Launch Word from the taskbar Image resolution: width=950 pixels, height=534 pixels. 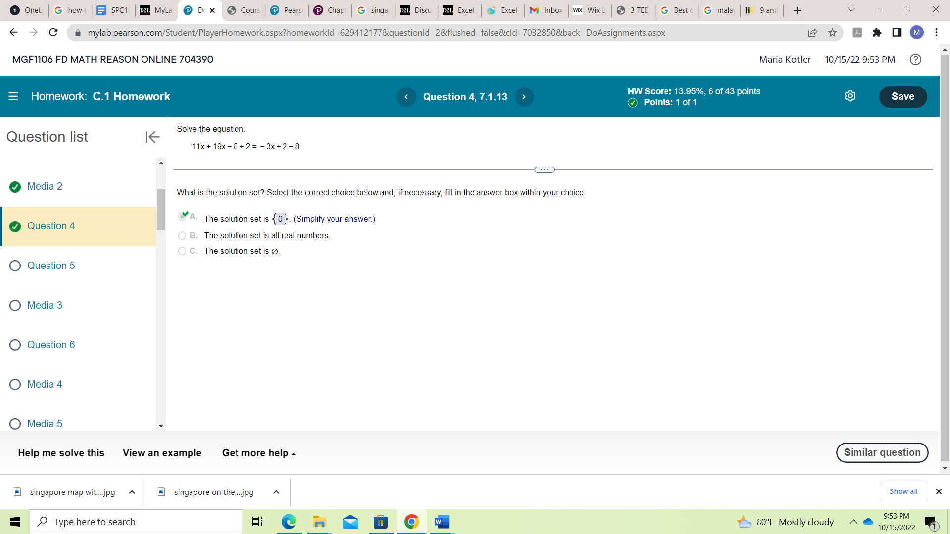[441, 522]
